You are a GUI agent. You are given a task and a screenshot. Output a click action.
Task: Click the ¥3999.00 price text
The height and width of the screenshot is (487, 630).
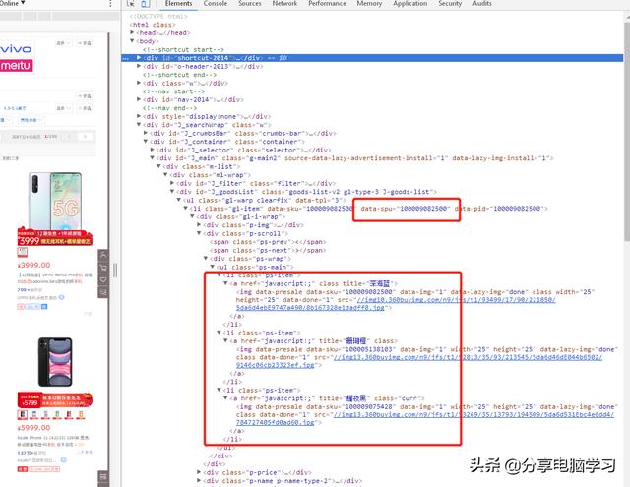(34, 265)
